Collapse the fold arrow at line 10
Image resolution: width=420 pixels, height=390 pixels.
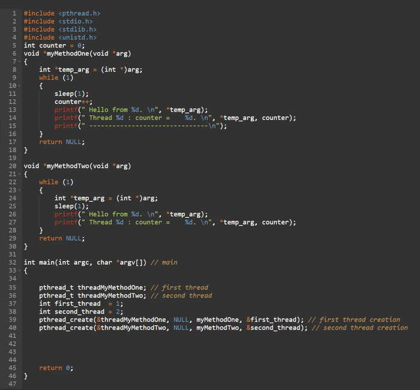point(19,86)
